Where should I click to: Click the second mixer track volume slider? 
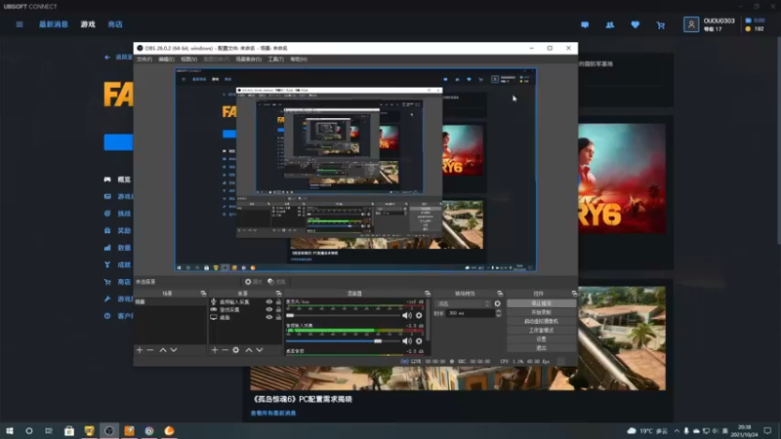[344, 341]
